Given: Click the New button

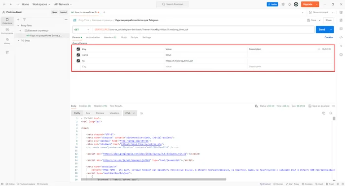Looking at the screenshot, I should (55, 12).
